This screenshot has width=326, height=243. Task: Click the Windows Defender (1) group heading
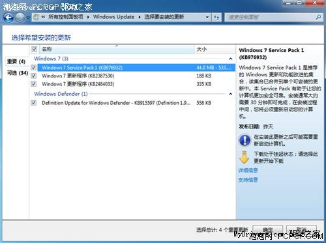pyautogui.click(x=61, y=94)
